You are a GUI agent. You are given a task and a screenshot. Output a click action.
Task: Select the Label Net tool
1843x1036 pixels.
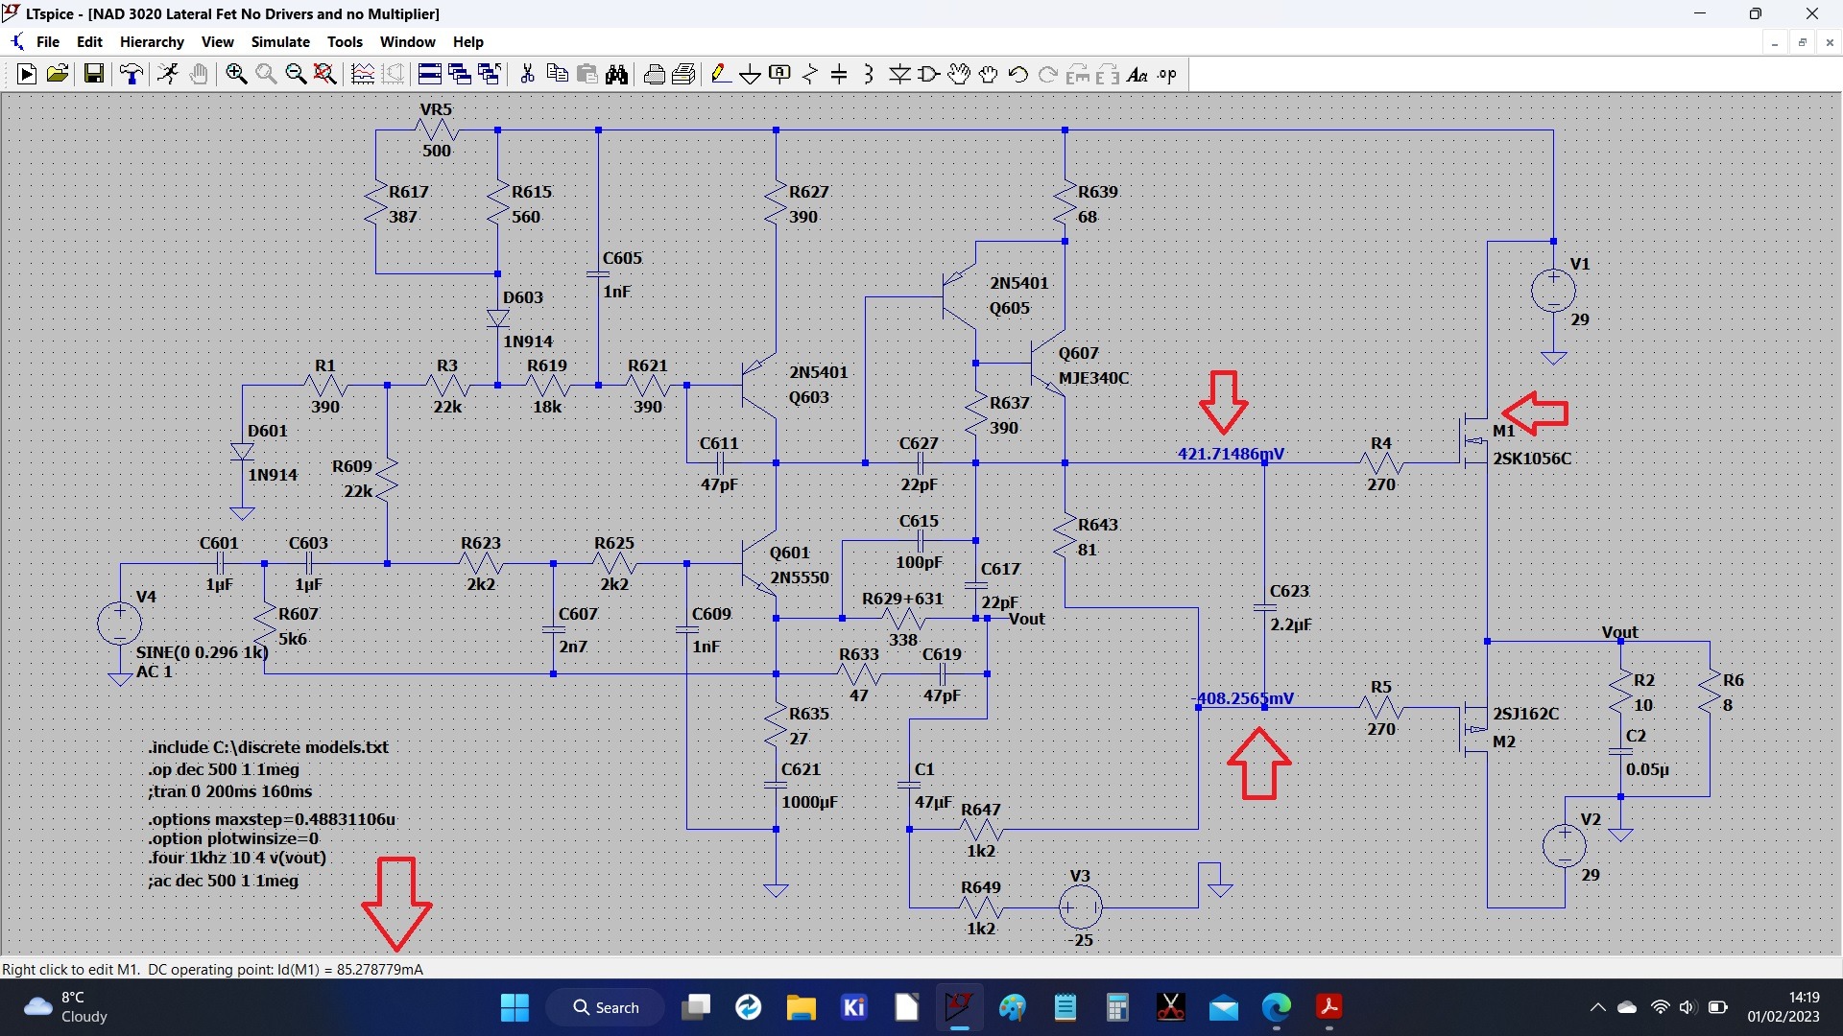[780, 75]
